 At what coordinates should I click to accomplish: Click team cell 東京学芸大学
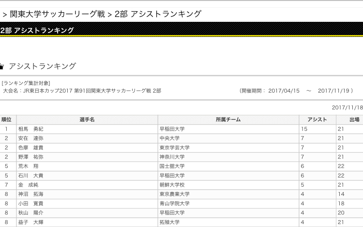click(x=175, y=147)
